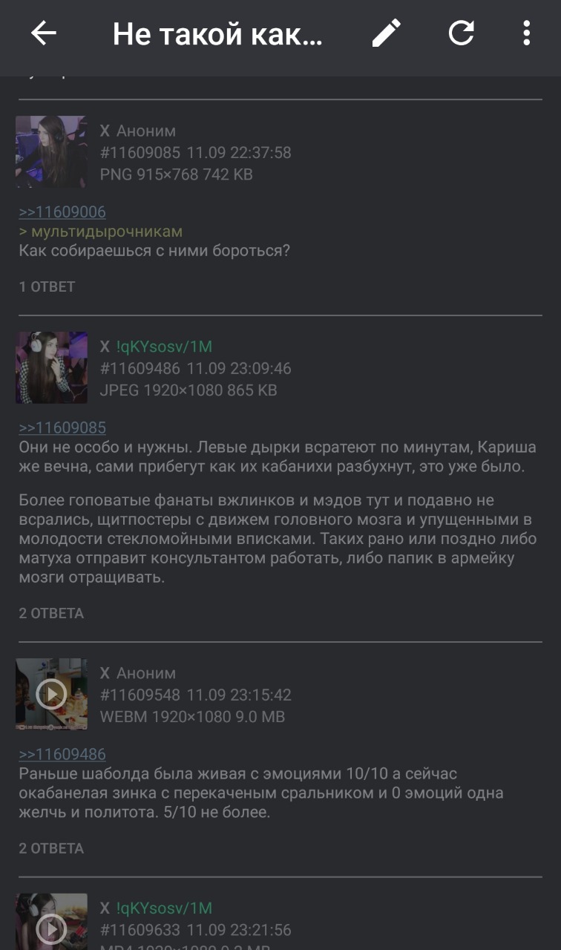
Task: Open JPEG thumbnail of post #11609486
Action: pos(51,367)
